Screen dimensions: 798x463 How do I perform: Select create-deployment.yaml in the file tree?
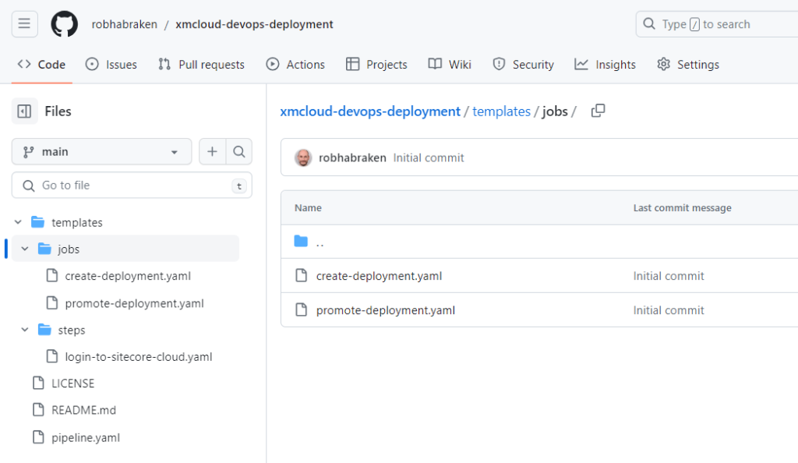tap(128, 276)
